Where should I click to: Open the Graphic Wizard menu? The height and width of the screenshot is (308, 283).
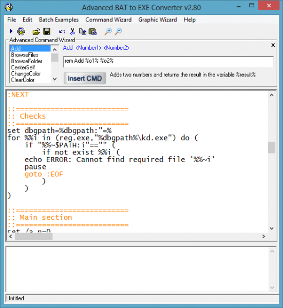pos(158,20)
